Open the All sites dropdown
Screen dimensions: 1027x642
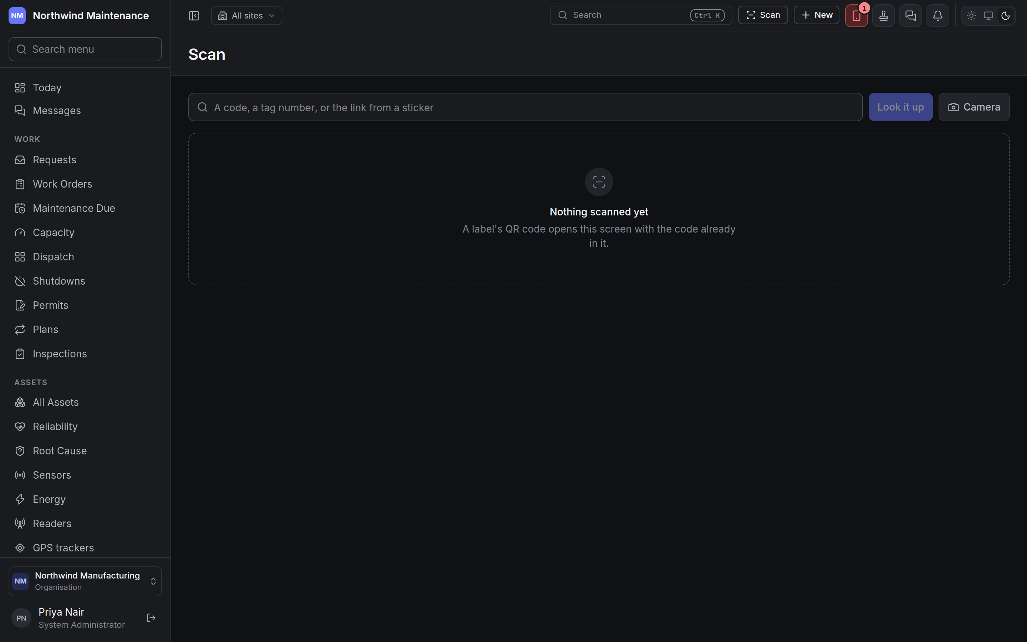(x=246, y=16)
